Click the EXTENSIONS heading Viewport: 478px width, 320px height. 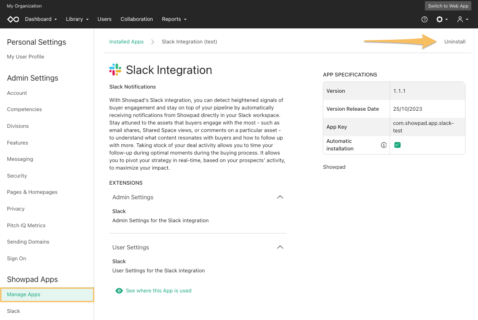(125, 183)
